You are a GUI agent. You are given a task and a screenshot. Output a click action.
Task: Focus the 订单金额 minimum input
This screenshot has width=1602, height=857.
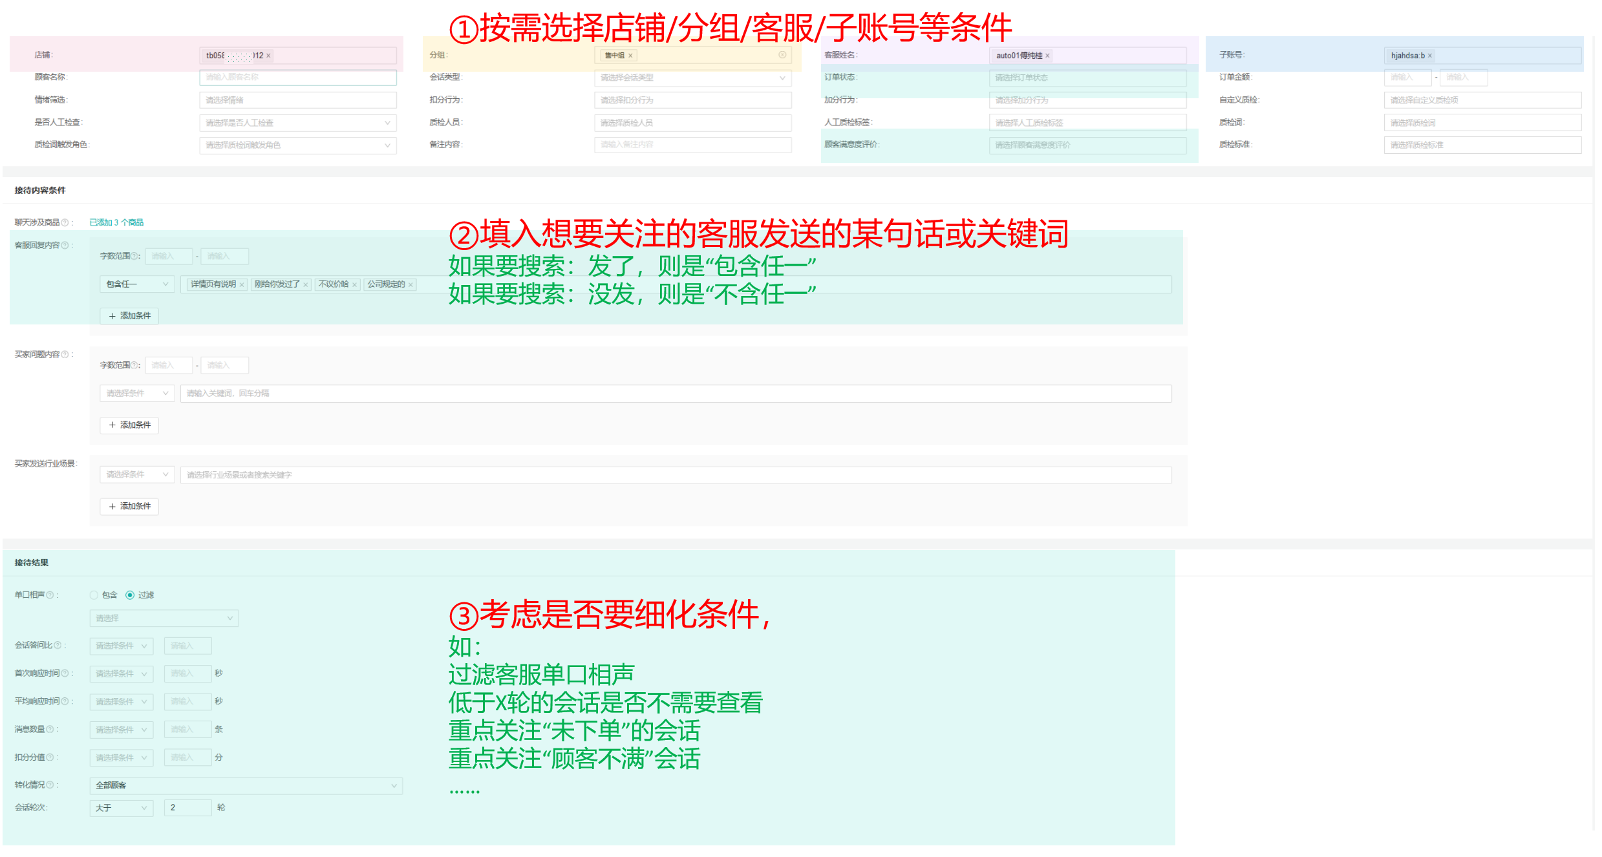[1408, 78]
